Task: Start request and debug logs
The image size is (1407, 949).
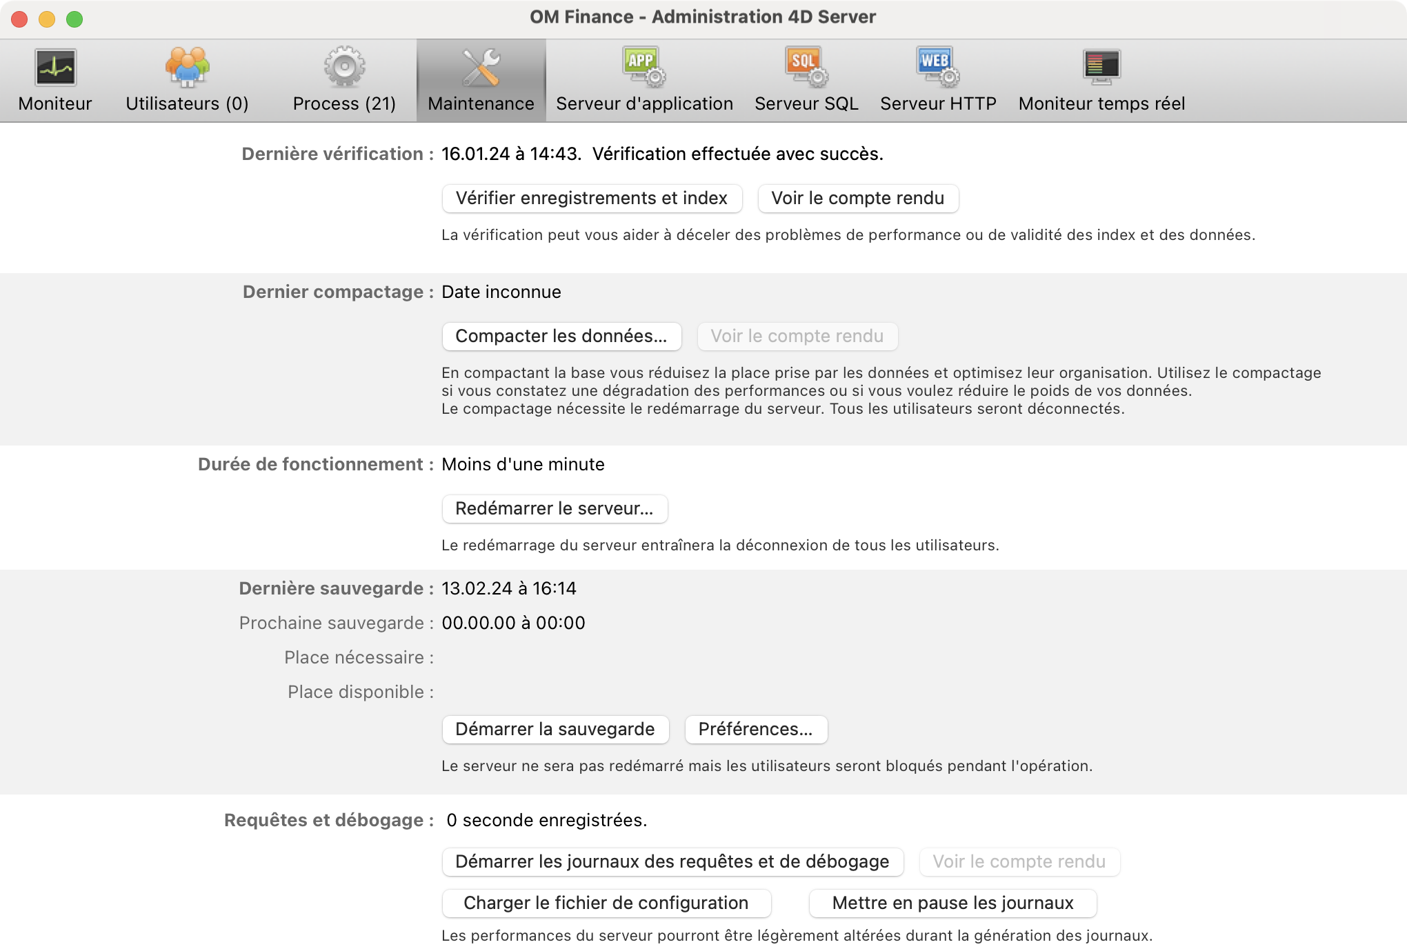Action: [672, 862]
